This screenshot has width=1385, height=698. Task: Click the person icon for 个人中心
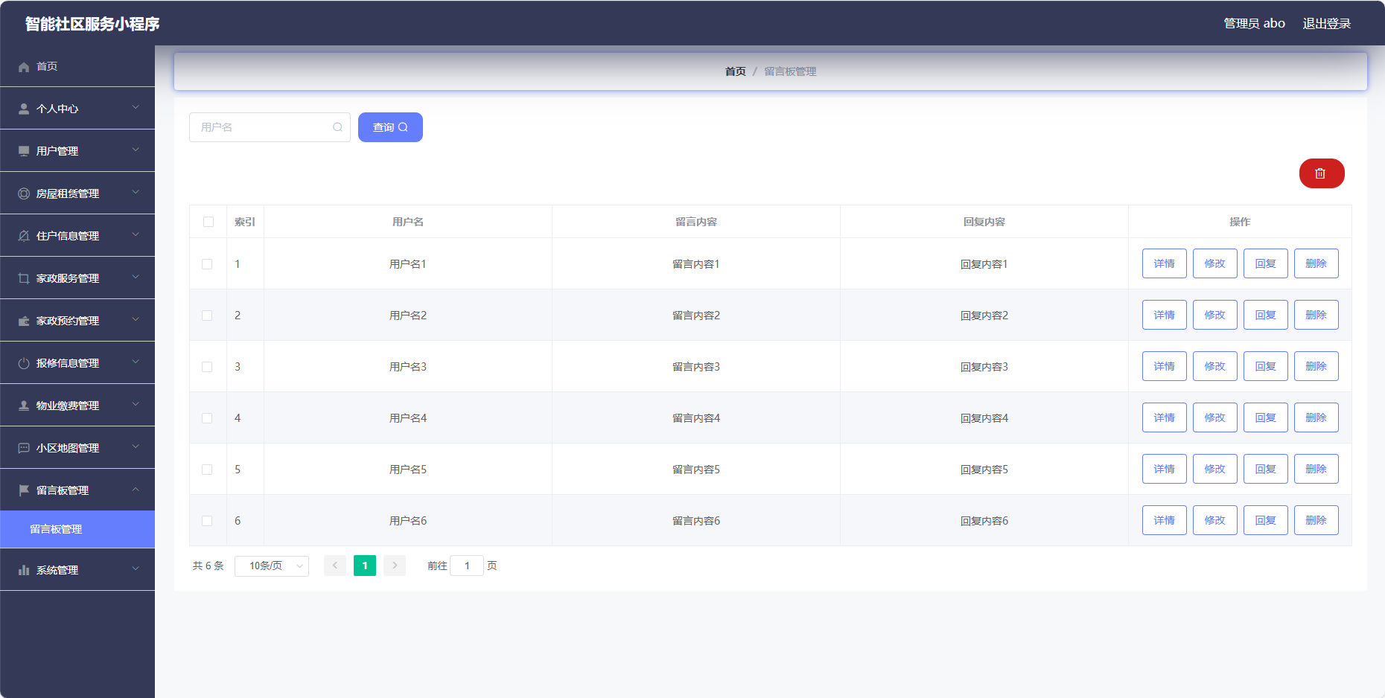(x=24, y=109)
